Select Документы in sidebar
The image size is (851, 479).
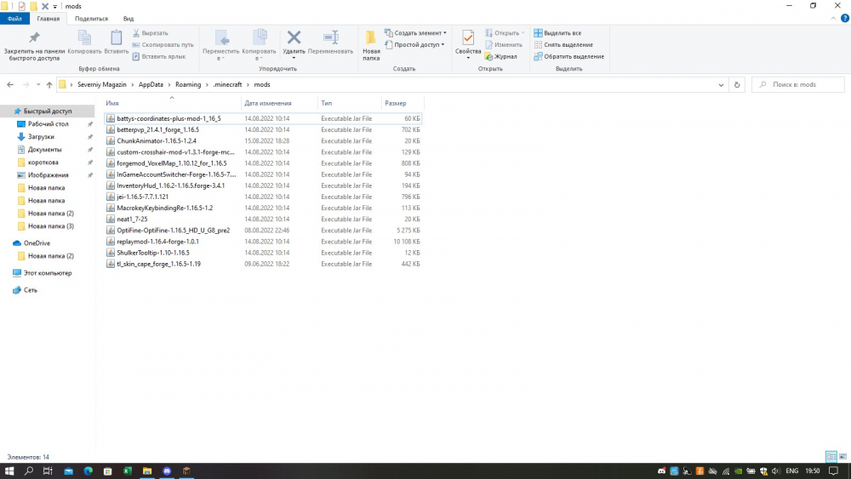[x=44, y=149]
